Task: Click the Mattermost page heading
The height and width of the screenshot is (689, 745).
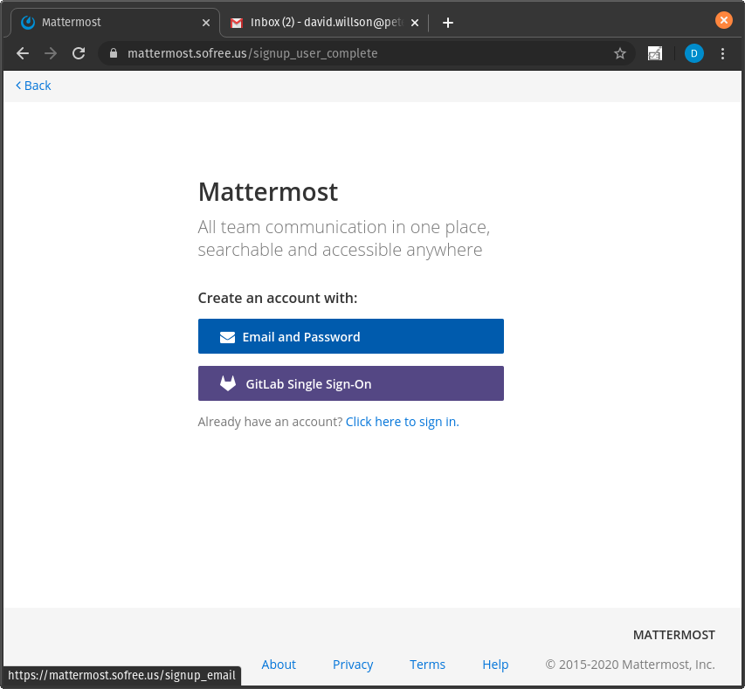Action: [x=268, y=192]
